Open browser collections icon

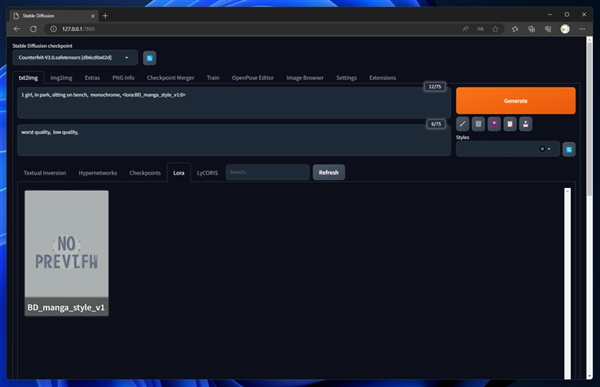point(531,28)
